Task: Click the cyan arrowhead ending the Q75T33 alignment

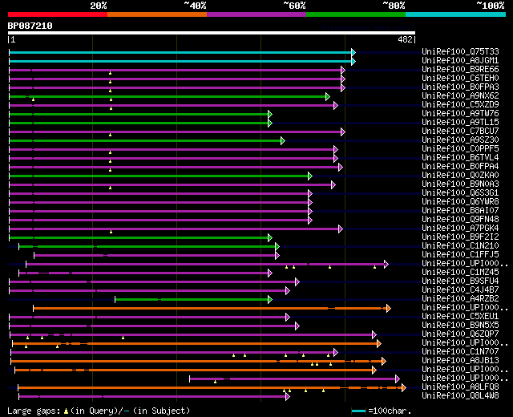Action: pos(353,52)
